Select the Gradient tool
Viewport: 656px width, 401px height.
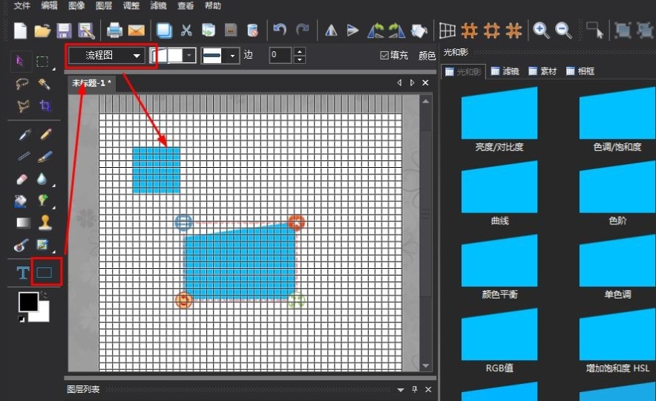[24, 223]
